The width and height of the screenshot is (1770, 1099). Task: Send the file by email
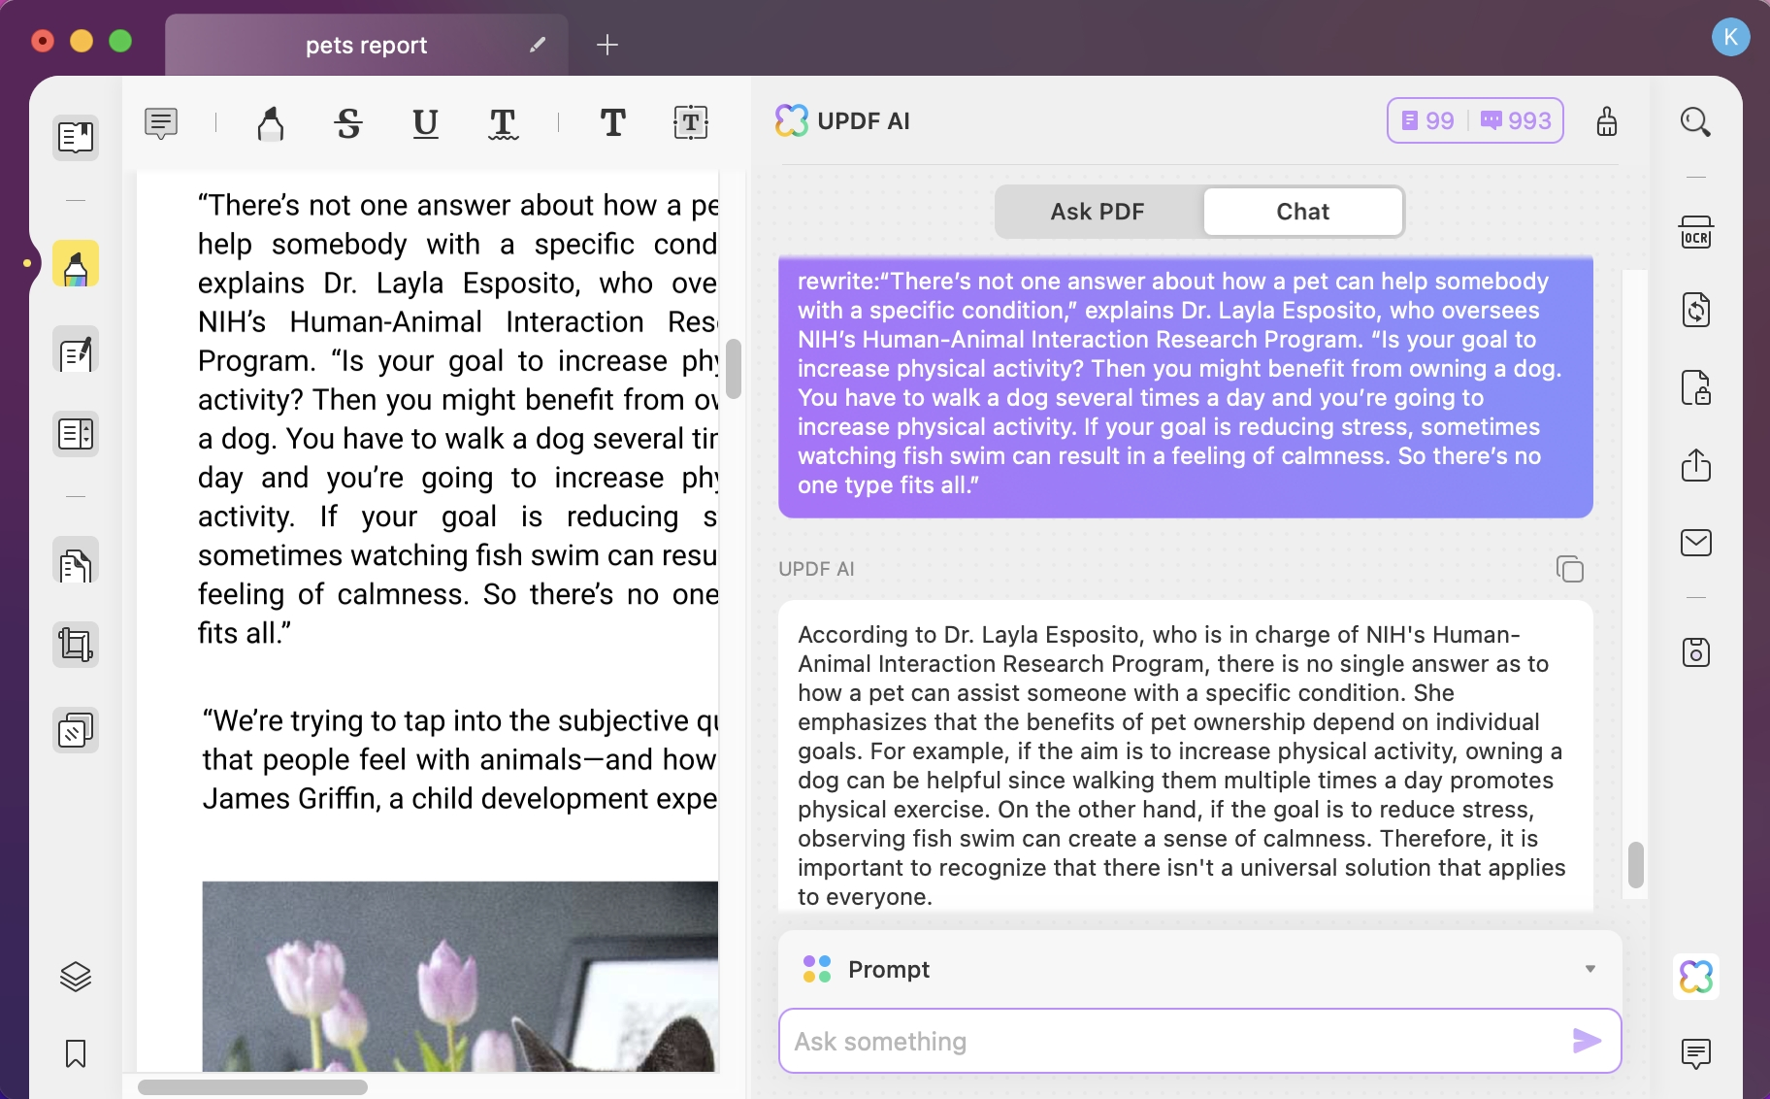[1696, 543]
